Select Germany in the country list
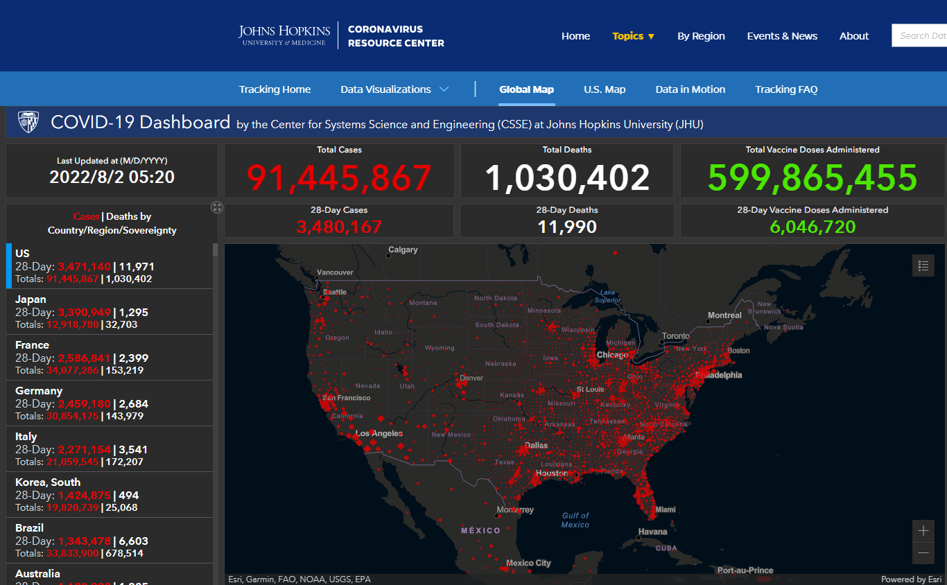 click(110, 403)
